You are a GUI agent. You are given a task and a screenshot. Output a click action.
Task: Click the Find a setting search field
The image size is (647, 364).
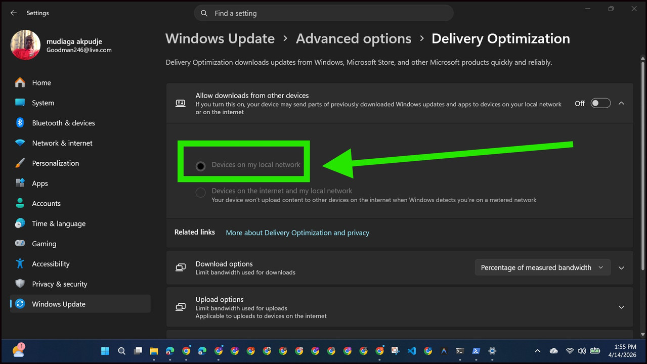point(324,13)
